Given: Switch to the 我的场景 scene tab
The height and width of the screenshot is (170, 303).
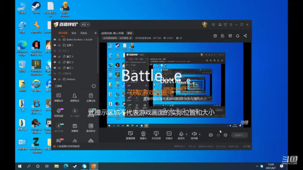Looking at the screenshot, I should tap(63, 33).
